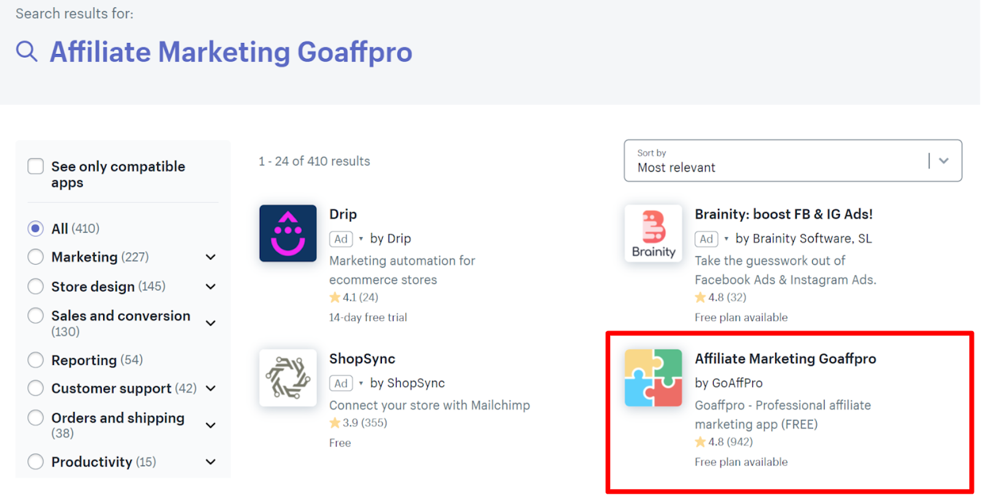981x501 pixels.
Task: Select Sales and conversion radio button
Action: click(x=36, y=316)
